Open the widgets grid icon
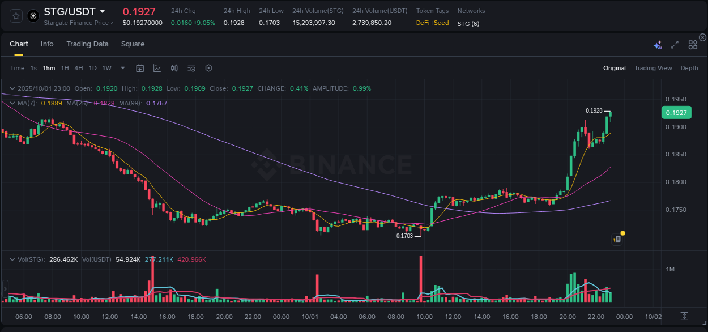Viewport: 708px width, 332px height. point(693,44)
